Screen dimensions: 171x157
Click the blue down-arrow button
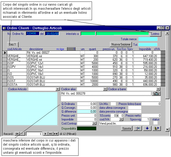[147, 128]
